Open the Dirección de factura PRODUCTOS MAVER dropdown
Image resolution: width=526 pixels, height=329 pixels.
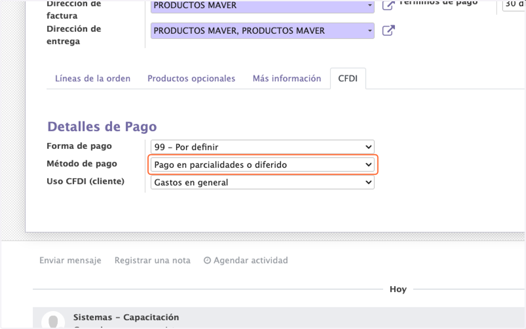pyautogui.click(x=263, y=6)
